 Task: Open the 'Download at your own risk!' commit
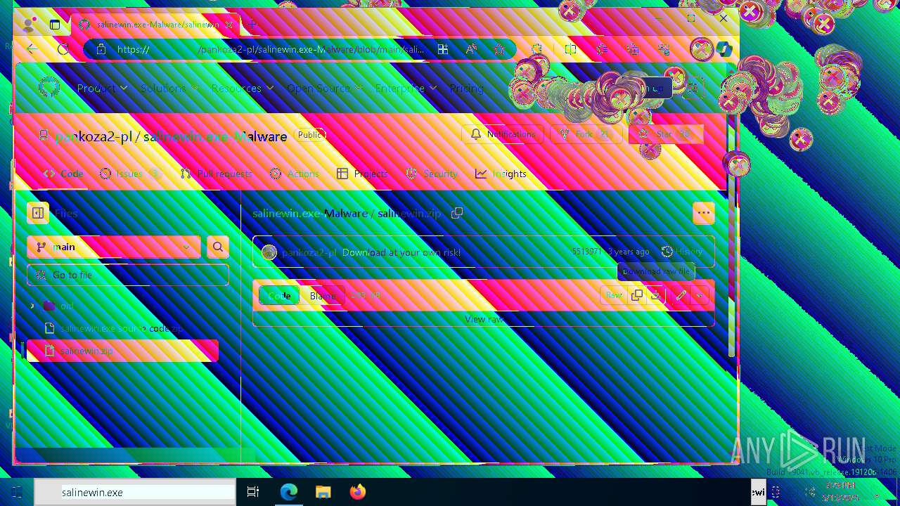pyautogui.click(x=401, y=252)
